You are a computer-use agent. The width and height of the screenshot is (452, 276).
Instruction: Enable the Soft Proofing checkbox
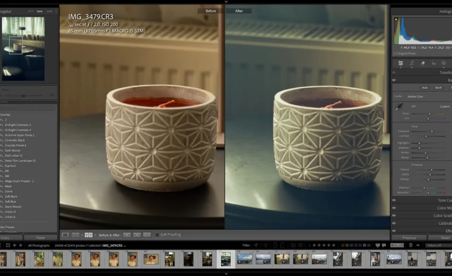157,235
